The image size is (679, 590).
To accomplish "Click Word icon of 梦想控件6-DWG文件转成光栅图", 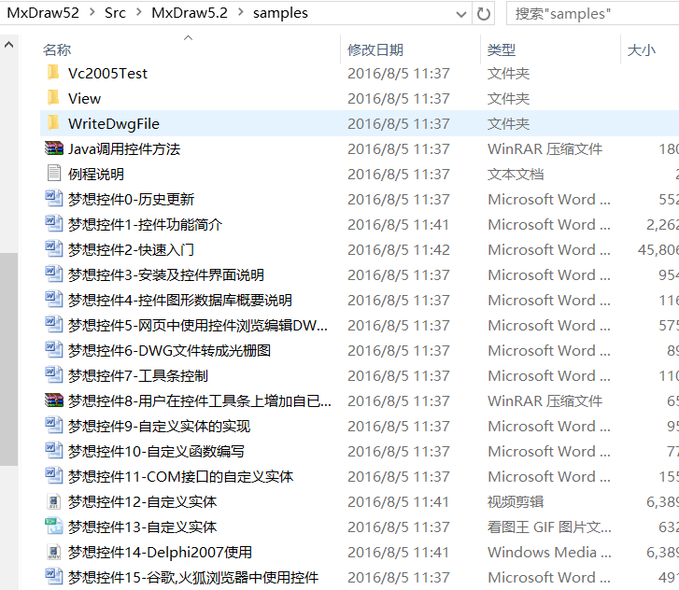I will pos(54,350).
